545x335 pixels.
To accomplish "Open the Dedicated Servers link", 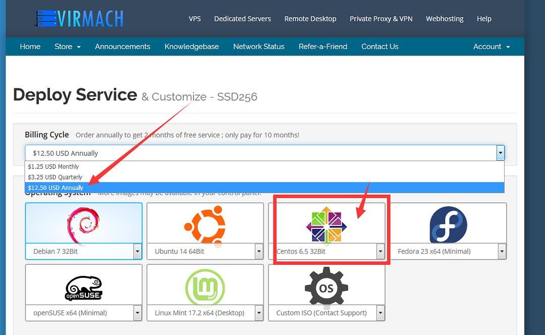I will point(242,18).
